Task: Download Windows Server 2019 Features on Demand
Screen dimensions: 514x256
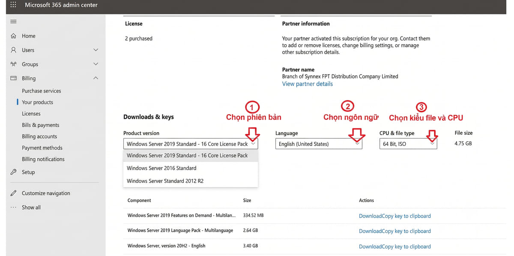Action: (x=370, y=216)
